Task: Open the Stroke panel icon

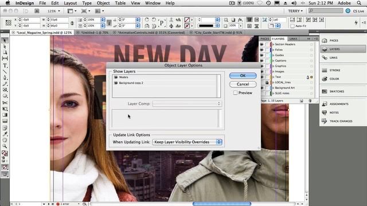Action: (325, 70)
